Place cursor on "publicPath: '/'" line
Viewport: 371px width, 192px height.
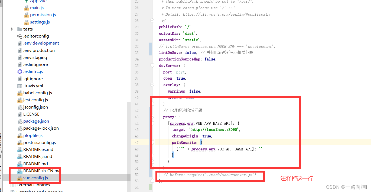click(x=176, y=27)
